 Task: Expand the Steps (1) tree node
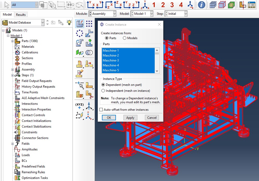point(13,75)
